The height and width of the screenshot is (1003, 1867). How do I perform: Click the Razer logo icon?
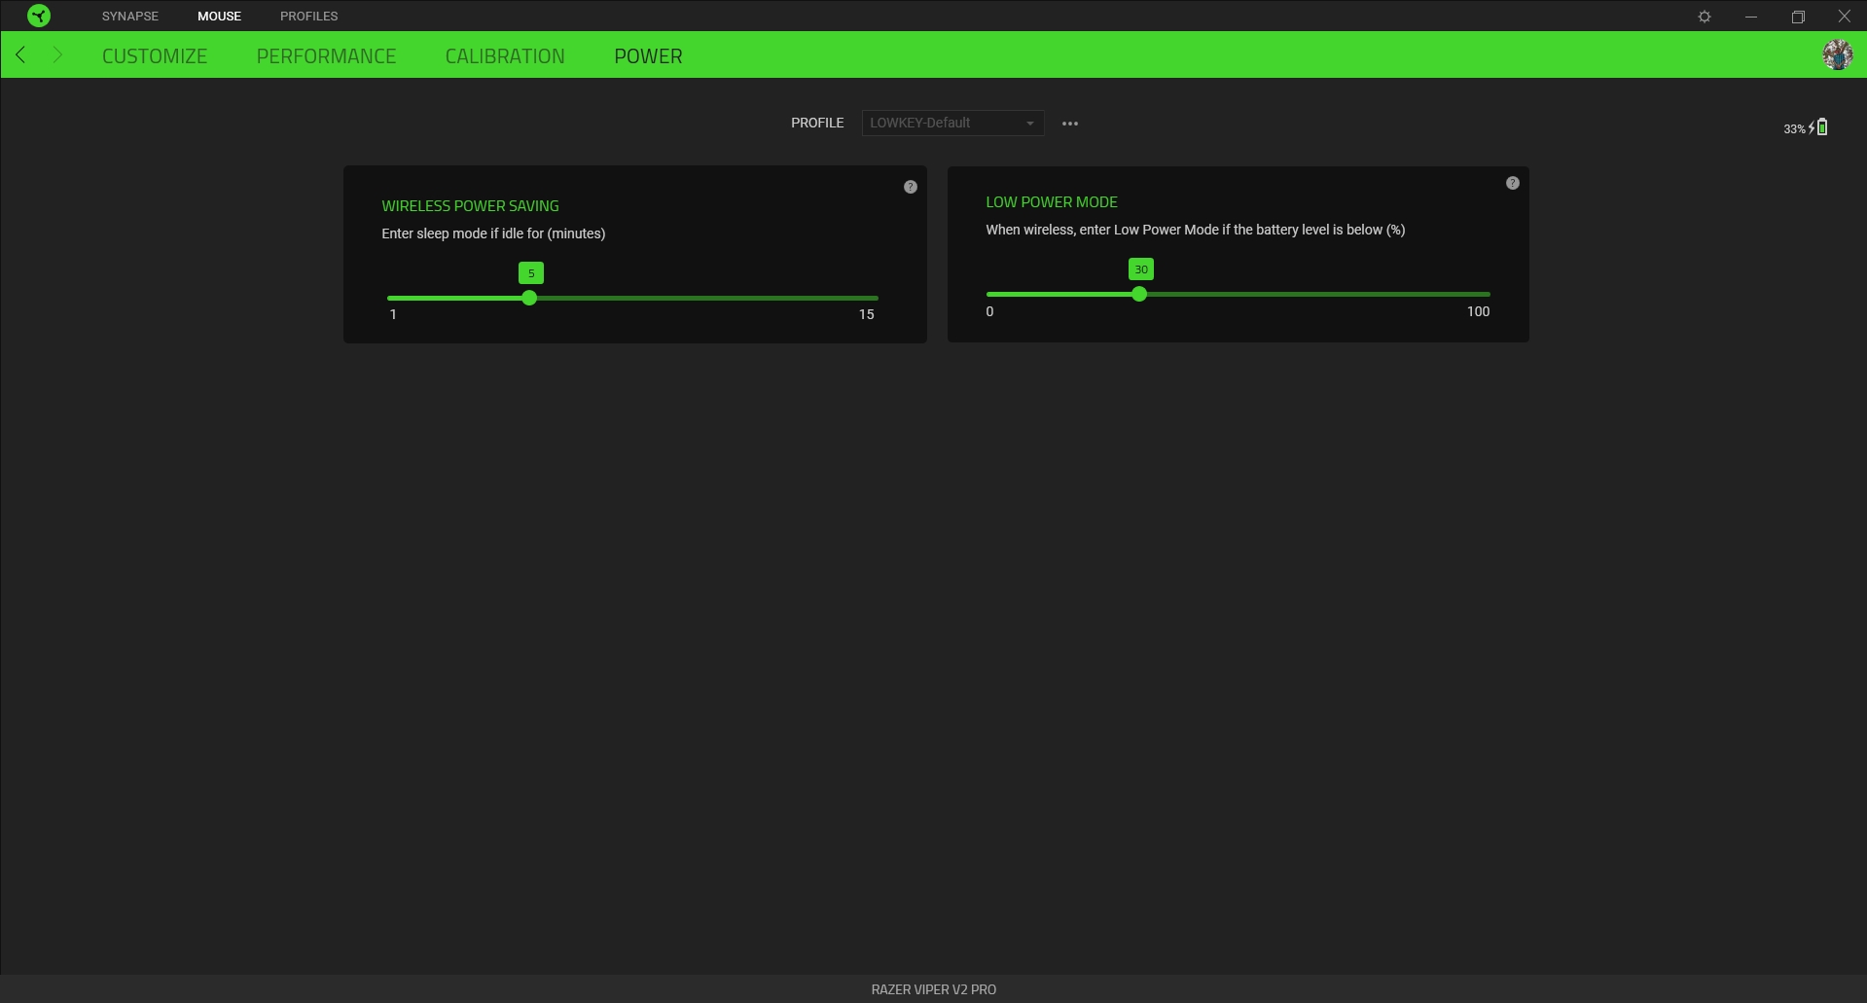coord(39,16)
